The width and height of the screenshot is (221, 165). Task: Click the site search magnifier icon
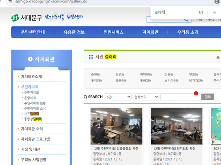coord(186,20)
